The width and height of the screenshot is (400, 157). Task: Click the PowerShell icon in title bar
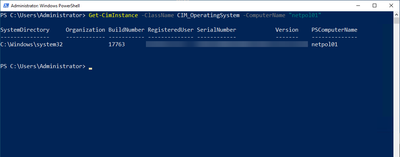pos(5,5)
